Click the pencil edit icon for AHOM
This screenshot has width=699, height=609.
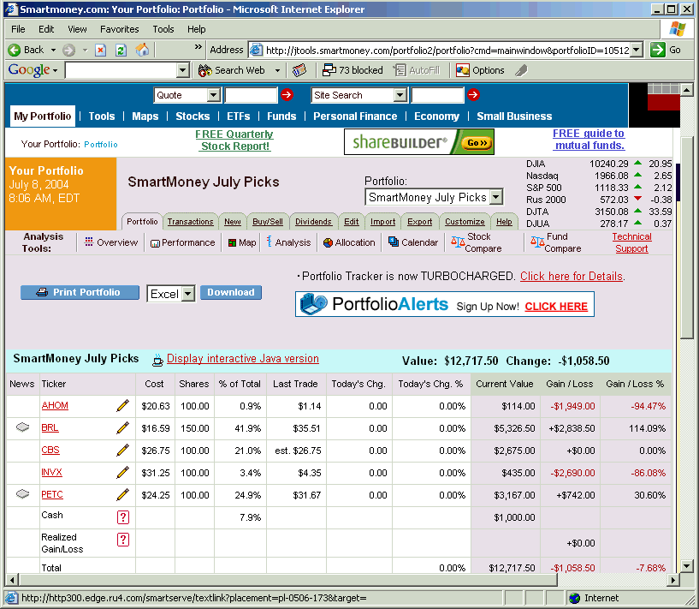click(123, 406)
